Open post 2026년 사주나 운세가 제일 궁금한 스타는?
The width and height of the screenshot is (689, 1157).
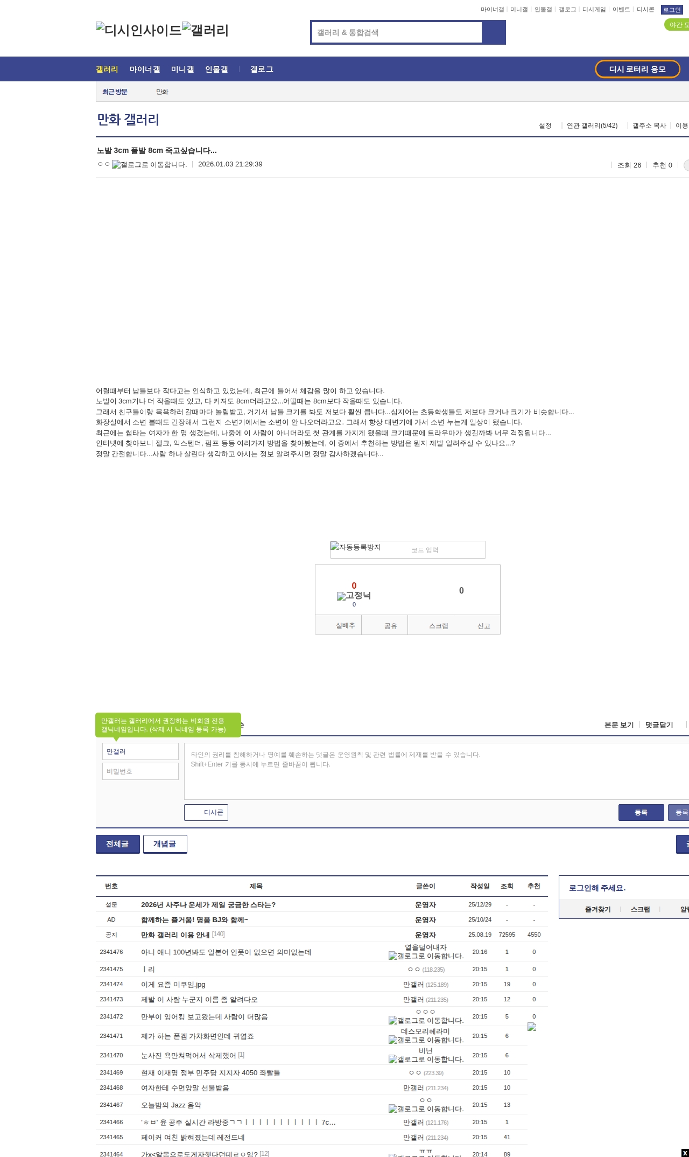click(x=208, y=905)
